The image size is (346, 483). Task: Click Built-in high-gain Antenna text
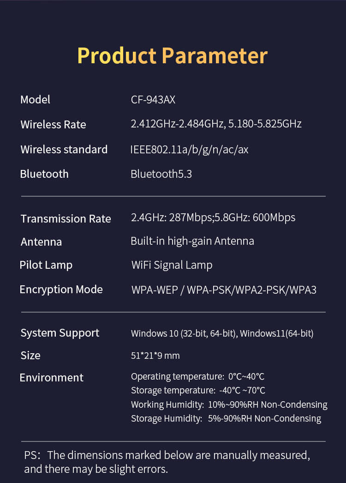pos(192,241)
